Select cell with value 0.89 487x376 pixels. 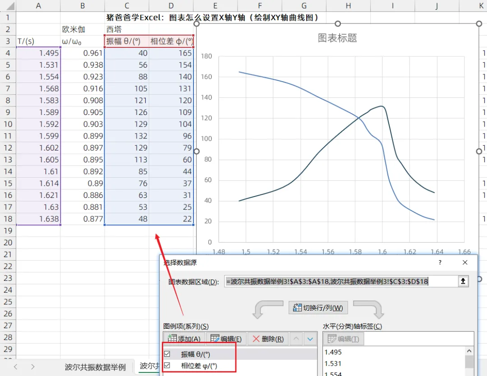pos(83,183)
